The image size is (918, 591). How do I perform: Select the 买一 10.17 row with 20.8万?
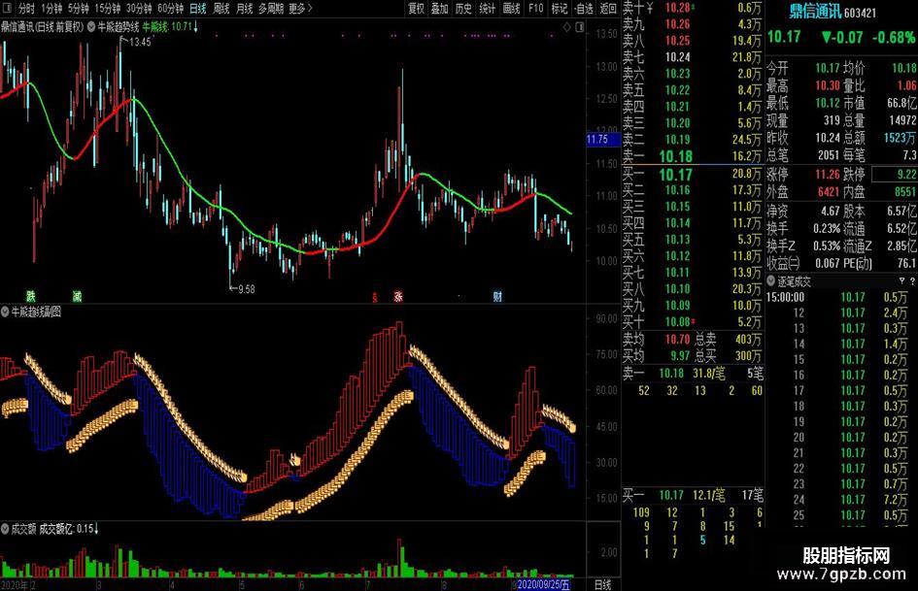(693, 175)
